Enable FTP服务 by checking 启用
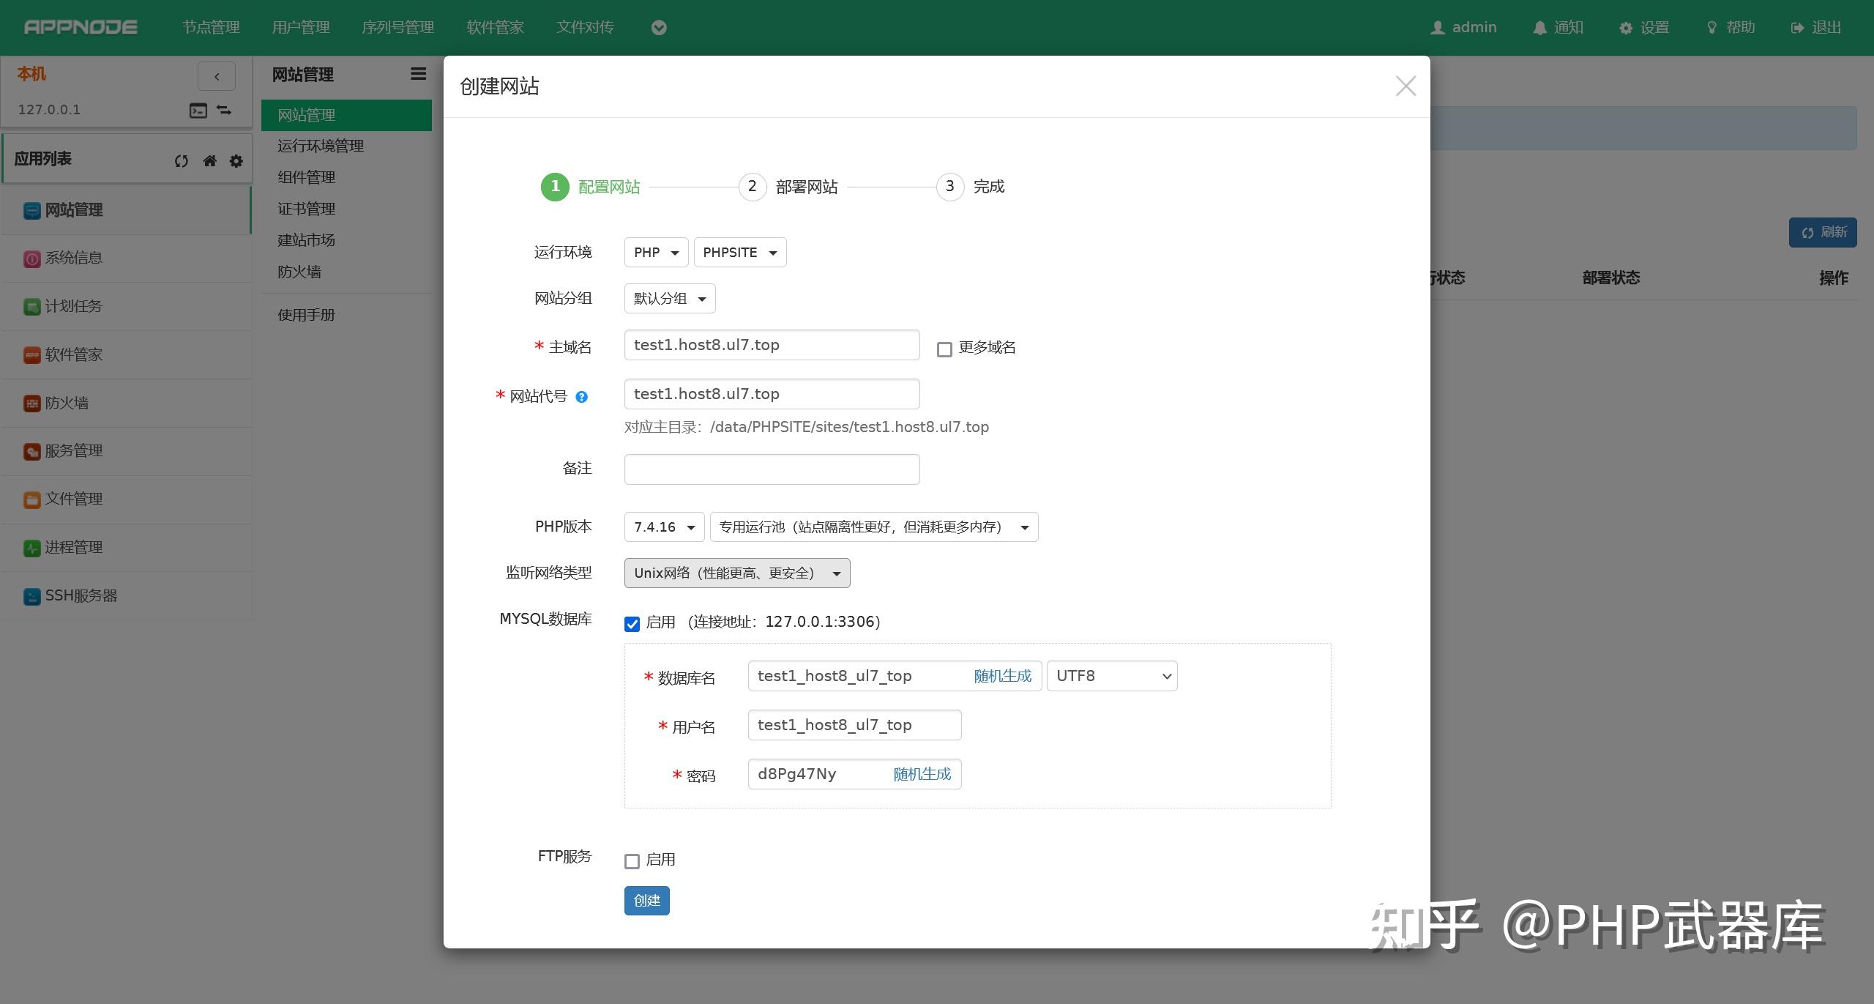The height and width of the screenshot is (1004, 1874). [632, 860]
